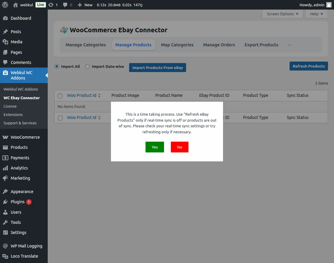Switch to the Export Products tab
Screen dimensions: 334x263
tap(261, 45)
